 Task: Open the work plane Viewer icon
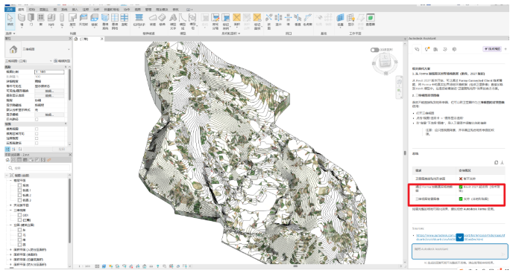pos(371,19)
